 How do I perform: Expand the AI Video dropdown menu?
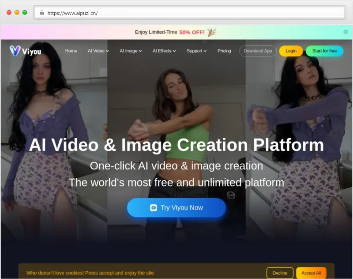point(98,51)
